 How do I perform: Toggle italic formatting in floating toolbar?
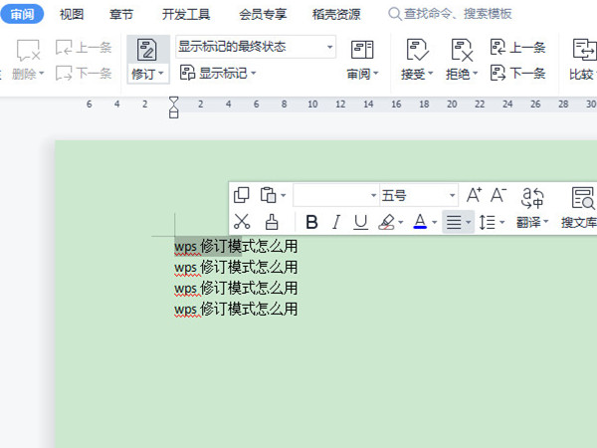(x=336, y=222)
